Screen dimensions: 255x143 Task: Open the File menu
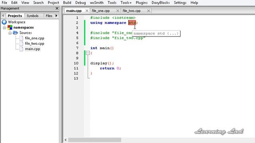click(x=4, y=3)
